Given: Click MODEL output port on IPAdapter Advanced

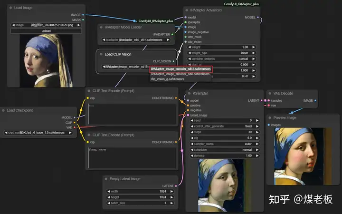Looking at the screenshot, I should coord(258,17).
